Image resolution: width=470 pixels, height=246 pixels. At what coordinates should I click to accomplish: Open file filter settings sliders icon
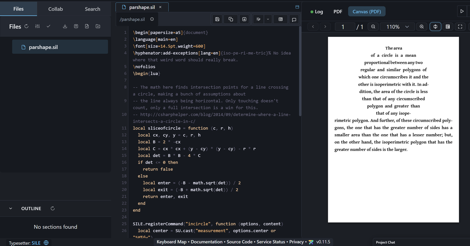point(37,27)
